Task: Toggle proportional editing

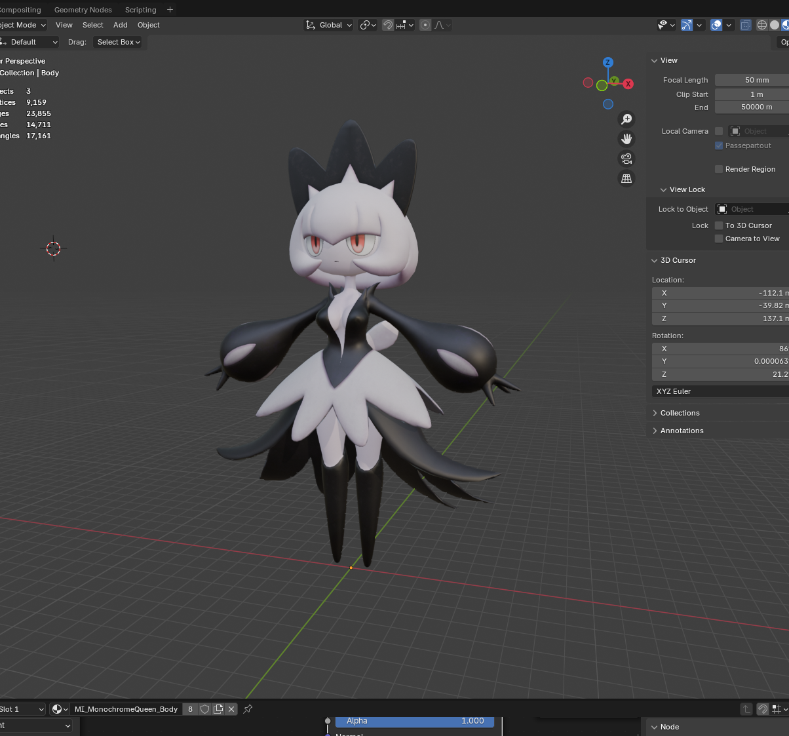Action: click(x=425, y=25)
